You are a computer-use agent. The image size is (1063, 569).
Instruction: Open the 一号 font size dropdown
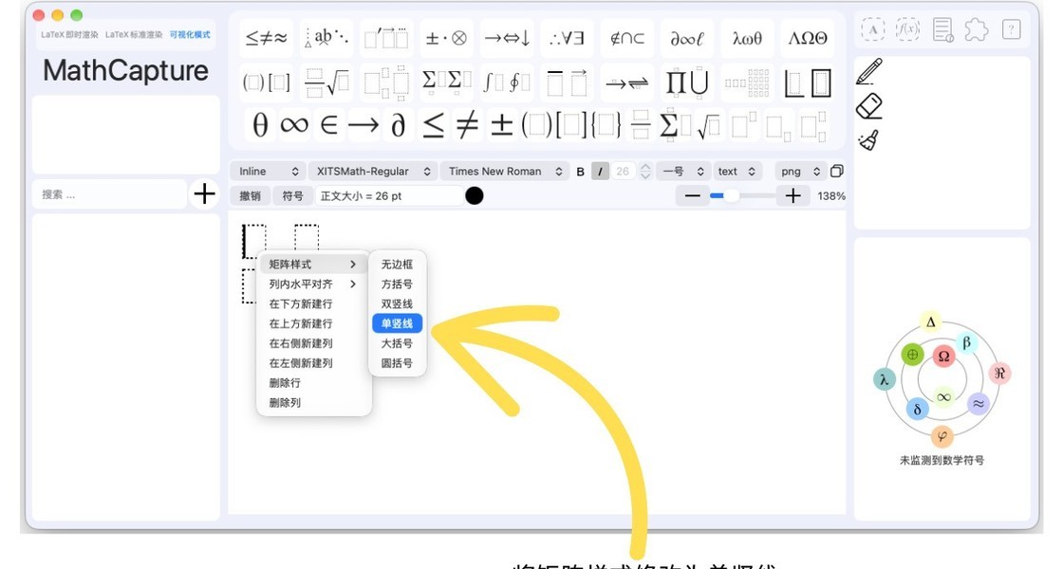point(682,172)
